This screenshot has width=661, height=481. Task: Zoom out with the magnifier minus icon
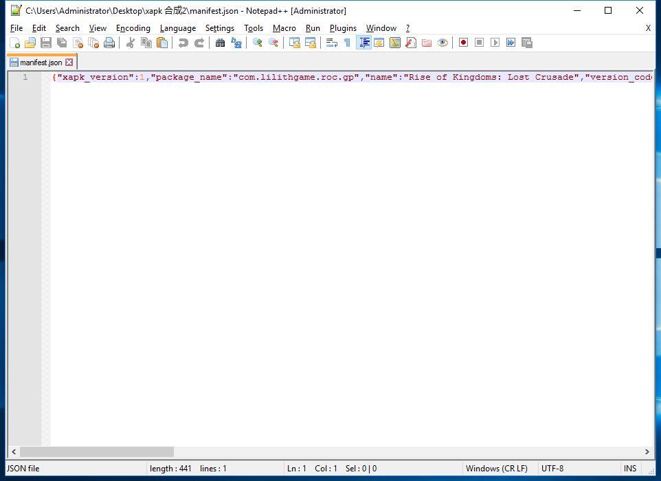pos(273,43)
